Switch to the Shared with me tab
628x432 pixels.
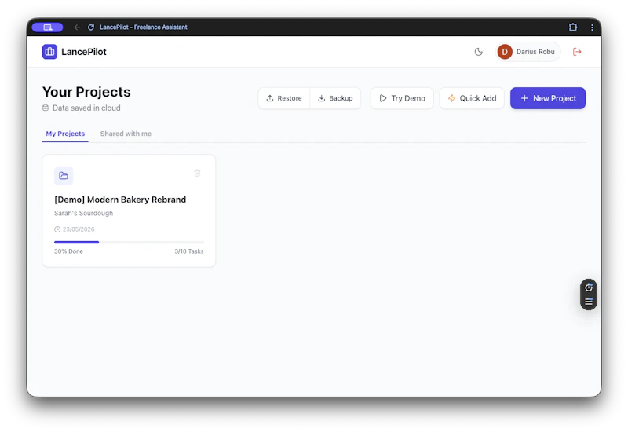(126, 134)
